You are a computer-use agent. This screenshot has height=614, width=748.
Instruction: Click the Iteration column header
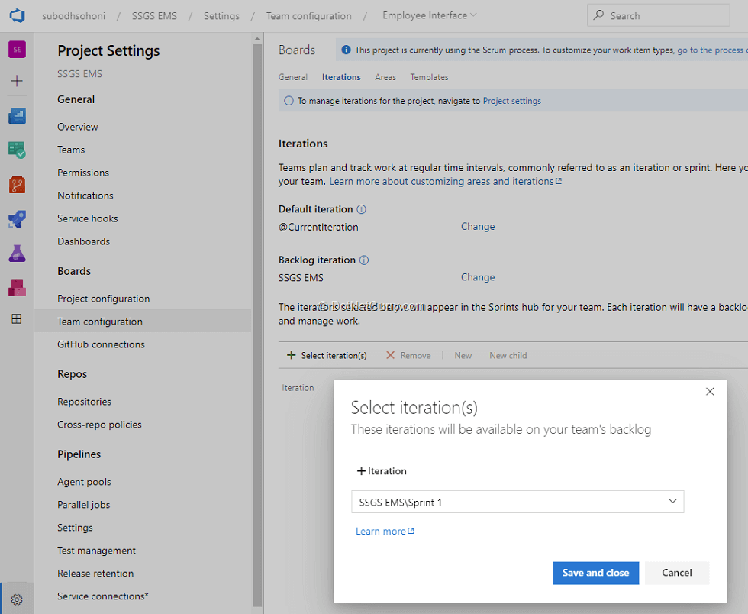tap(298, 388)
